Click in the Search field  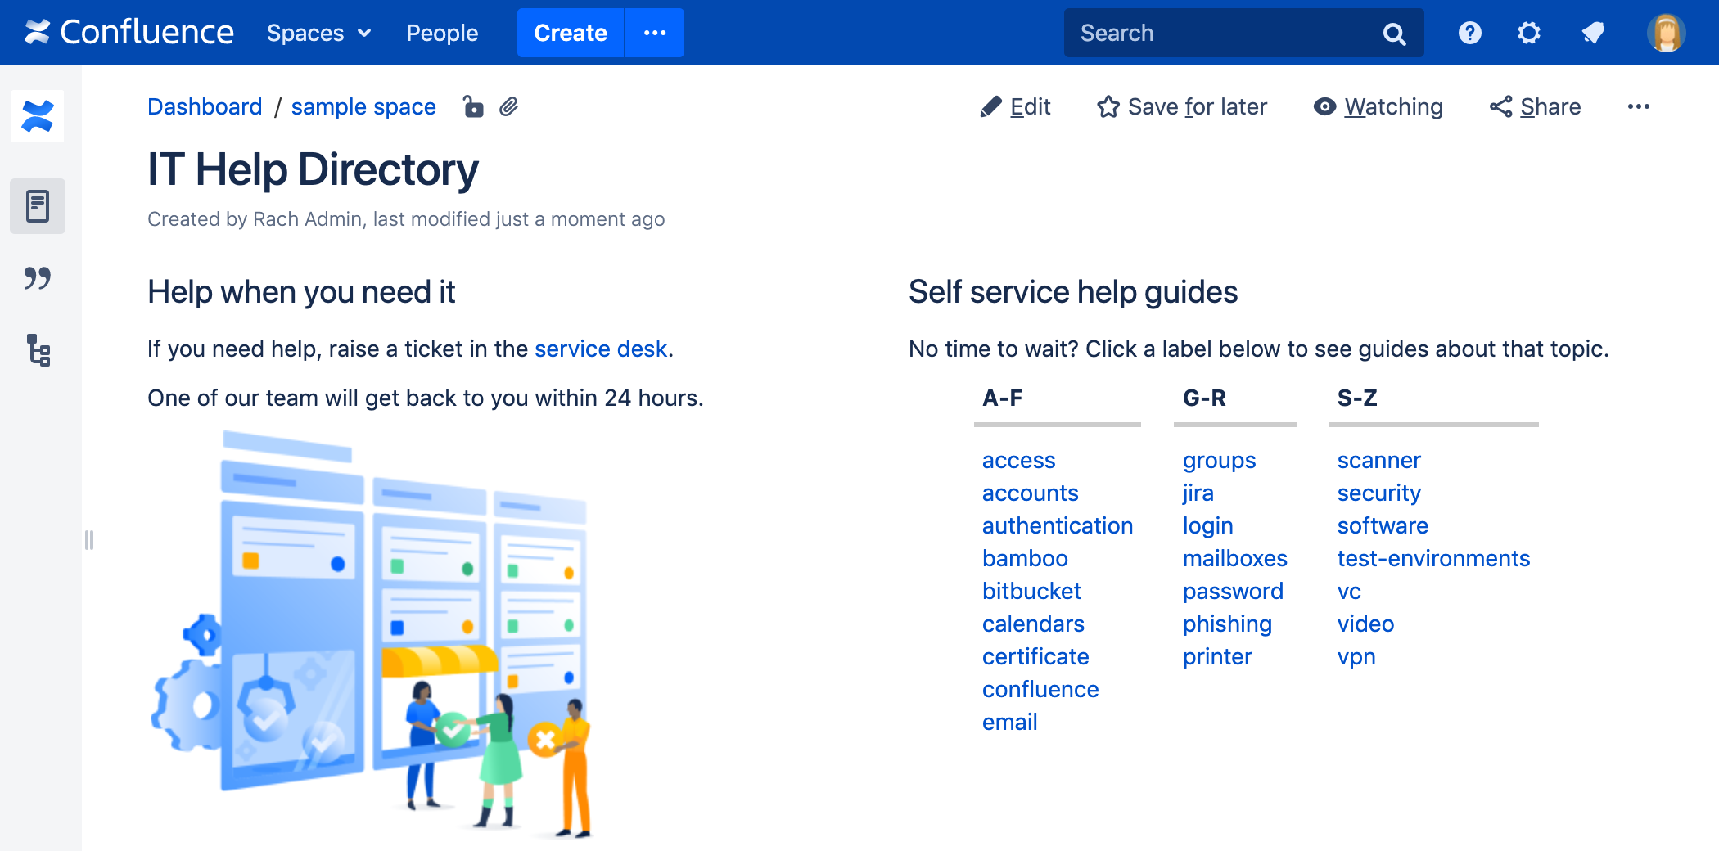1220,33
